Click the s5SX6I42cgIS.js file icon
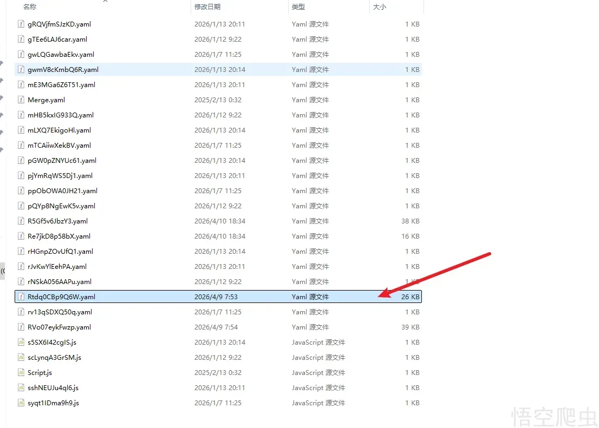 (x=22, y=342)
